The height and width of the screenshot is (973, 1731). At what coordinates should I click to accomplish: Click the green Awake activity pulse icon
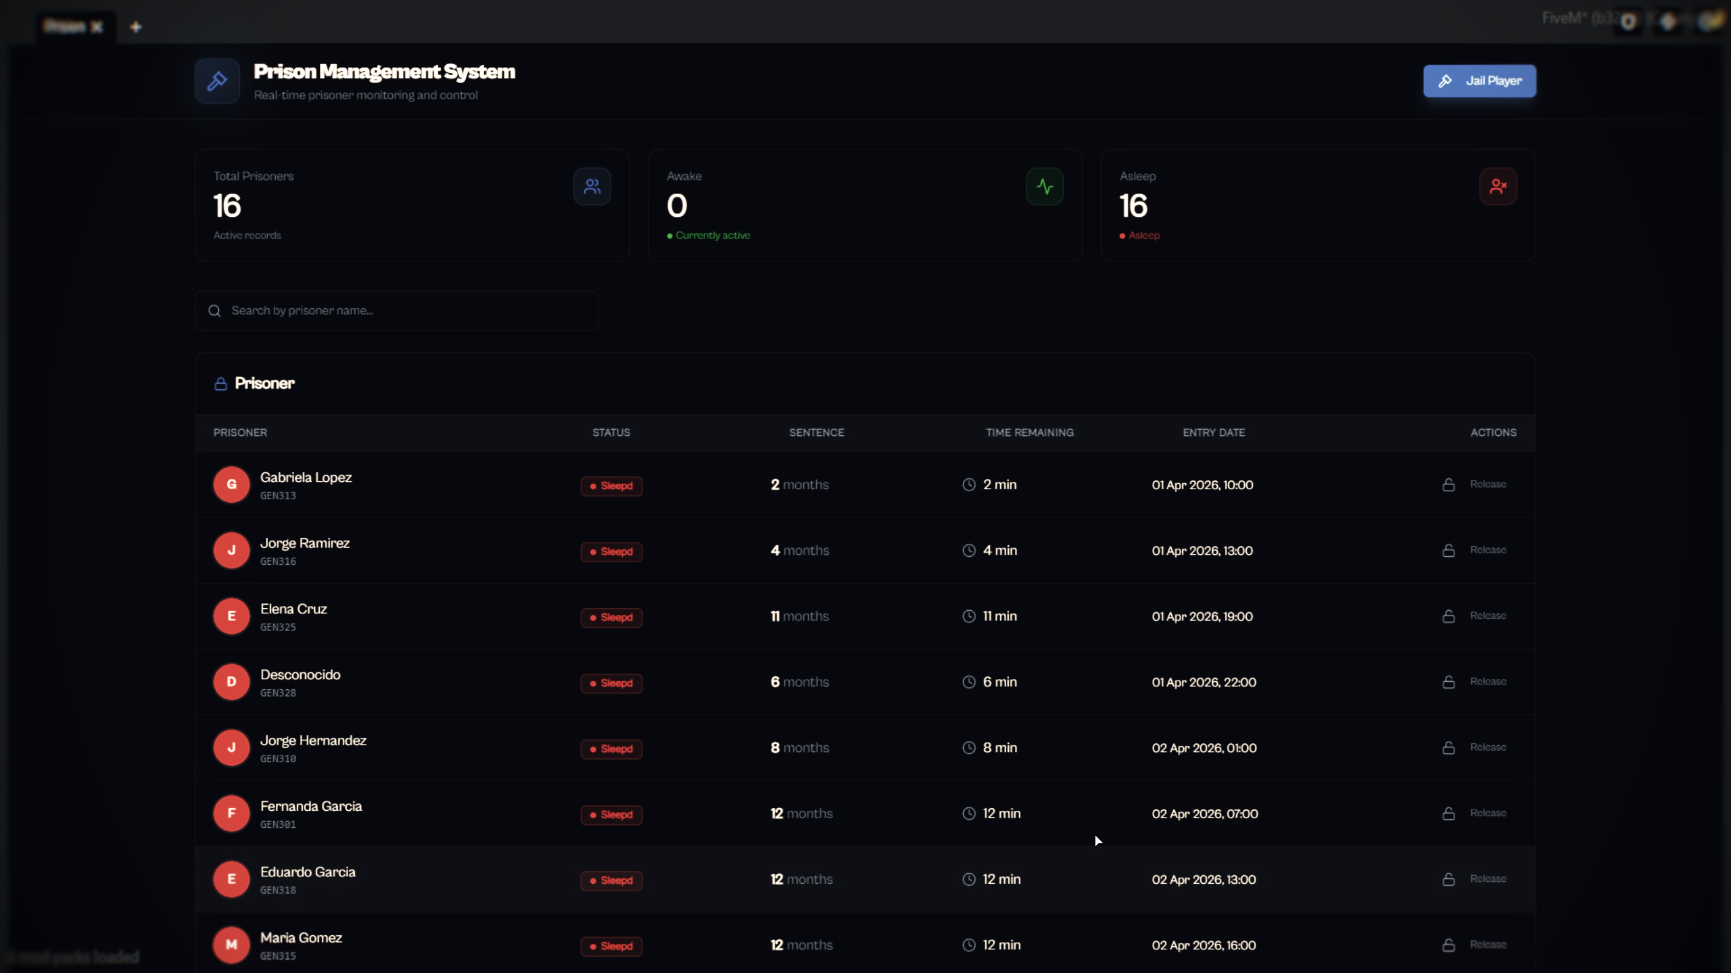[x=1044, y=186]
